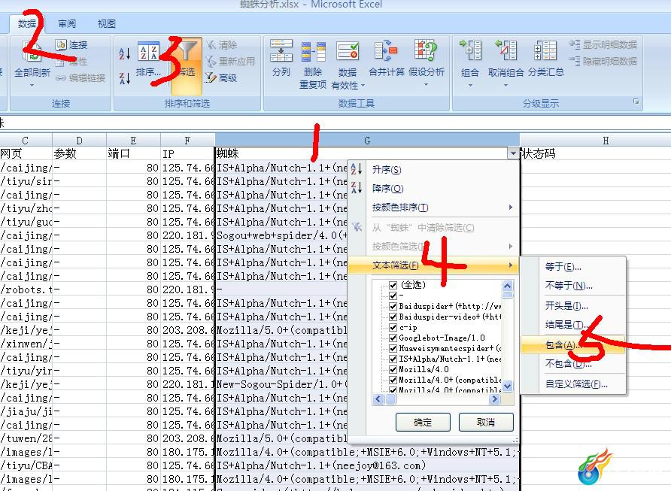The height and width of the screenshot is (491, 671).
Task: Click the 组合 group icon
Action: 470,50
